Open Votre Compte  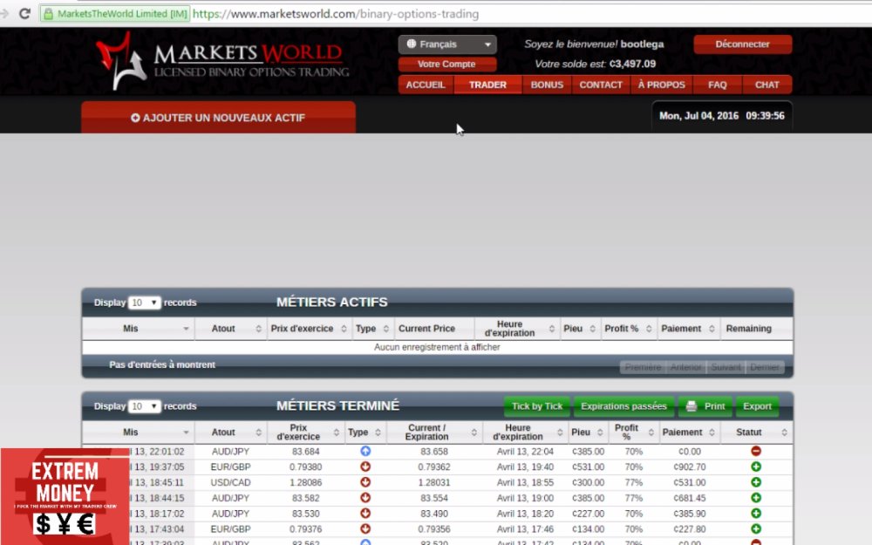coord(446,64)
